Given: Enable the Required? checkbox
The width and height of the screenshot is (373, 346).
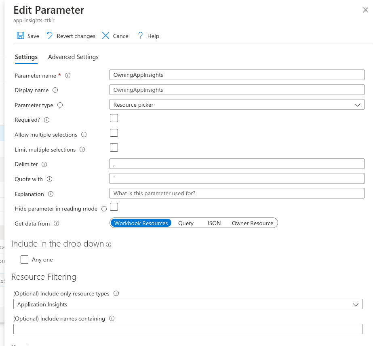Looking at the screenshot, I should (x=114, y=118).
